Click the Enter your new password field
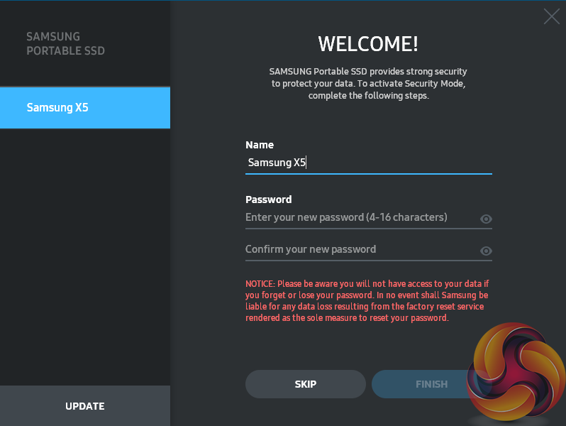566x426 pixels. pos(358,217)
